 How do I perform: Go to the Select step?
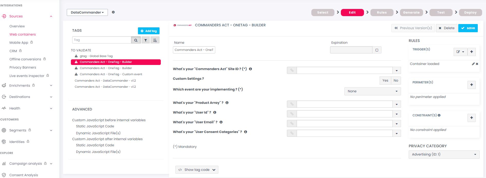323,13
